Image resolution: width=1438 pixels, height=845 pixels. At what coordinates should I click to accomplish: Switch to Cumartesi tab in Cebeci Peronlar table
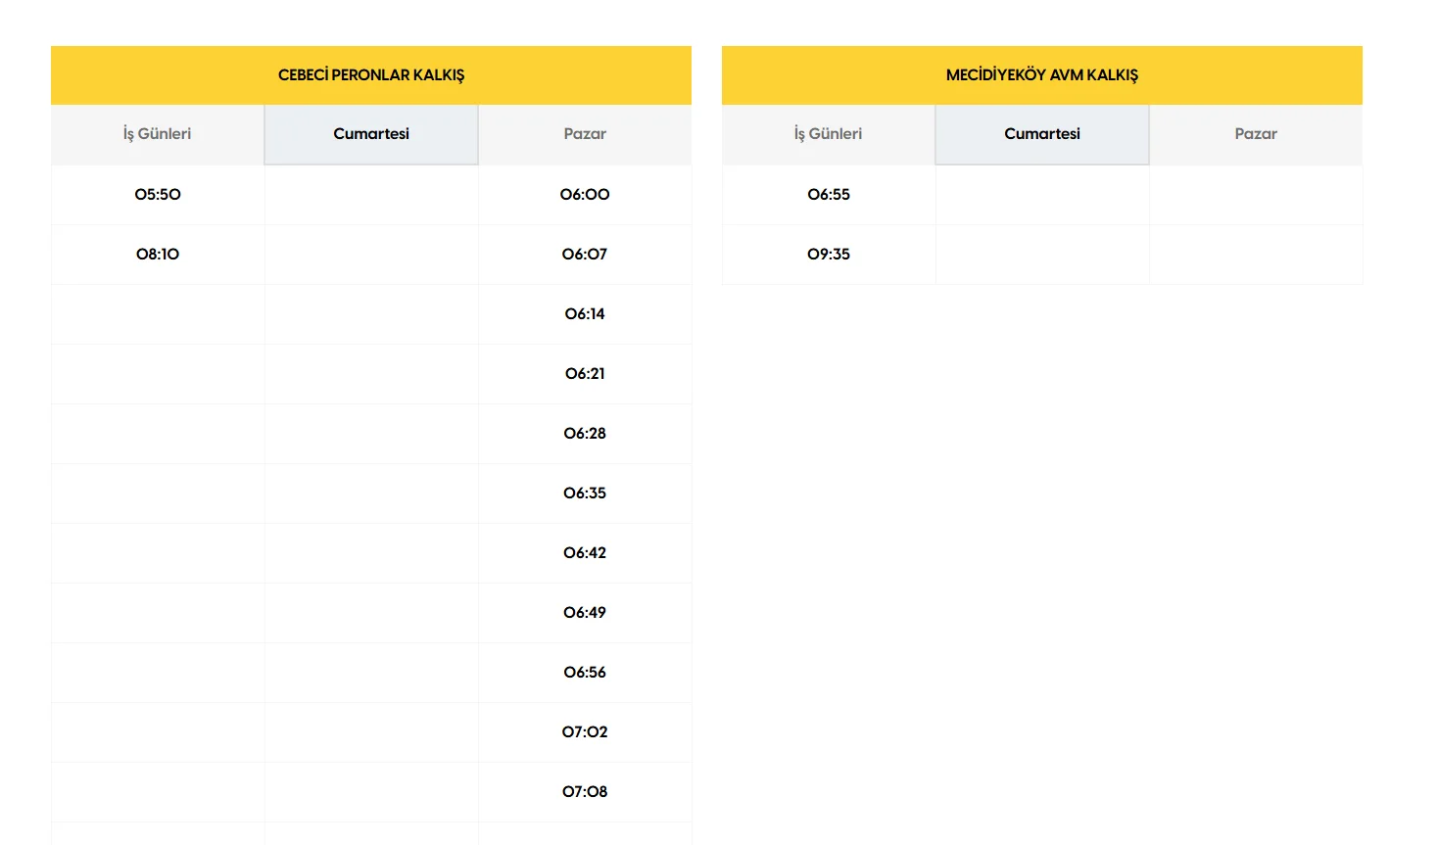(371, 134)
